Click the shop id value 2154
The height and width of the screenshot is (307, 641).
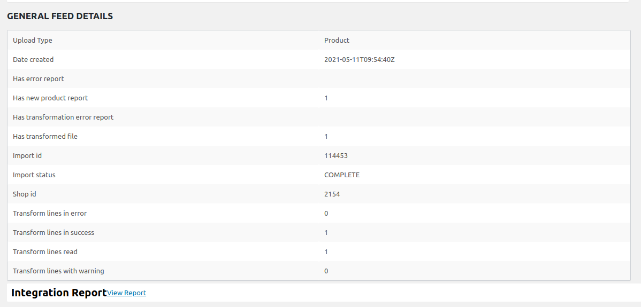pyautogui.click(x=332, y=194)
